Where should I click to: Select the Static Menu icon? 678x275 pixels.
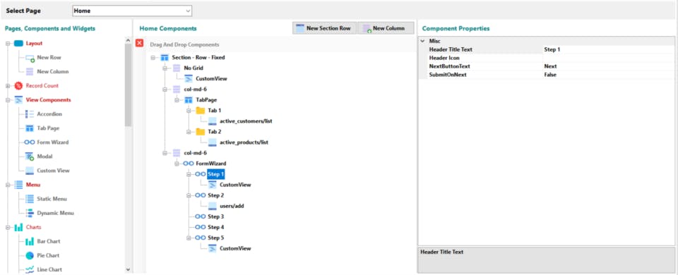point(30,199)
